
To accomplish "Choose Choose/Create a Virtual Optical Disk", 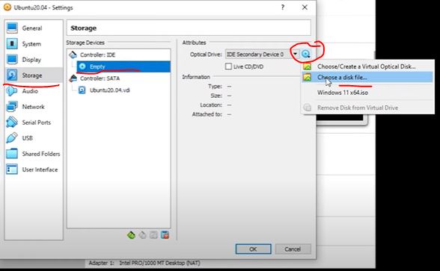I will coord(367,66).
